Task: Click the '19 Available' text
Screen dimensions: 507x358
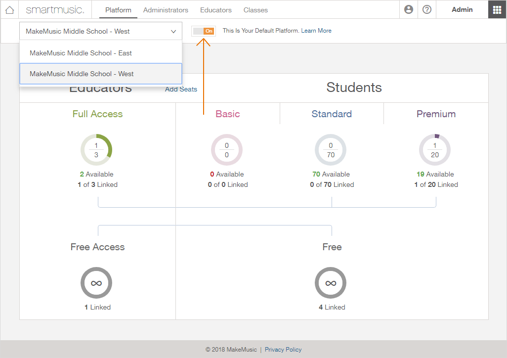Action: 435,174
